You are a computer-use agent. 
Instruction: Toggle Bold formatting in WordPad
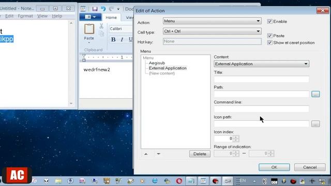click(x=113, y=39)
